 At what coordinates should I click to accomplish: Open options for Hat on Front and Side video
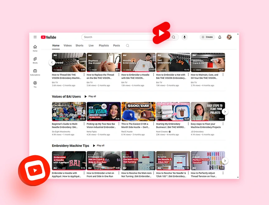click(x=119, y=173)
